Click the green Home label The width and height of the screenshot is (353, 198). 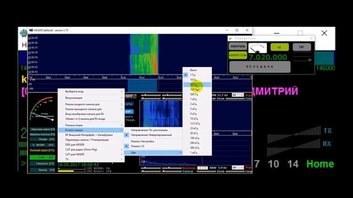pyautogui.click(x=320, y=164)
